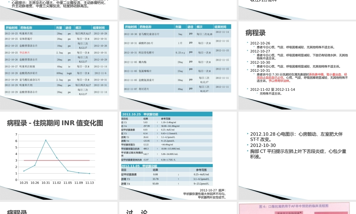This screenshot has height=214, width=356.
Task: Select the 开始时间 column header
Action: pos(11,27)
